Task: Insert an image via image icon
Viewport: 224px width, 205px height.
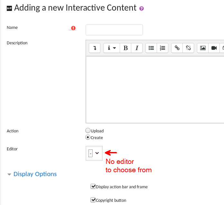Action: click(203, 48)
